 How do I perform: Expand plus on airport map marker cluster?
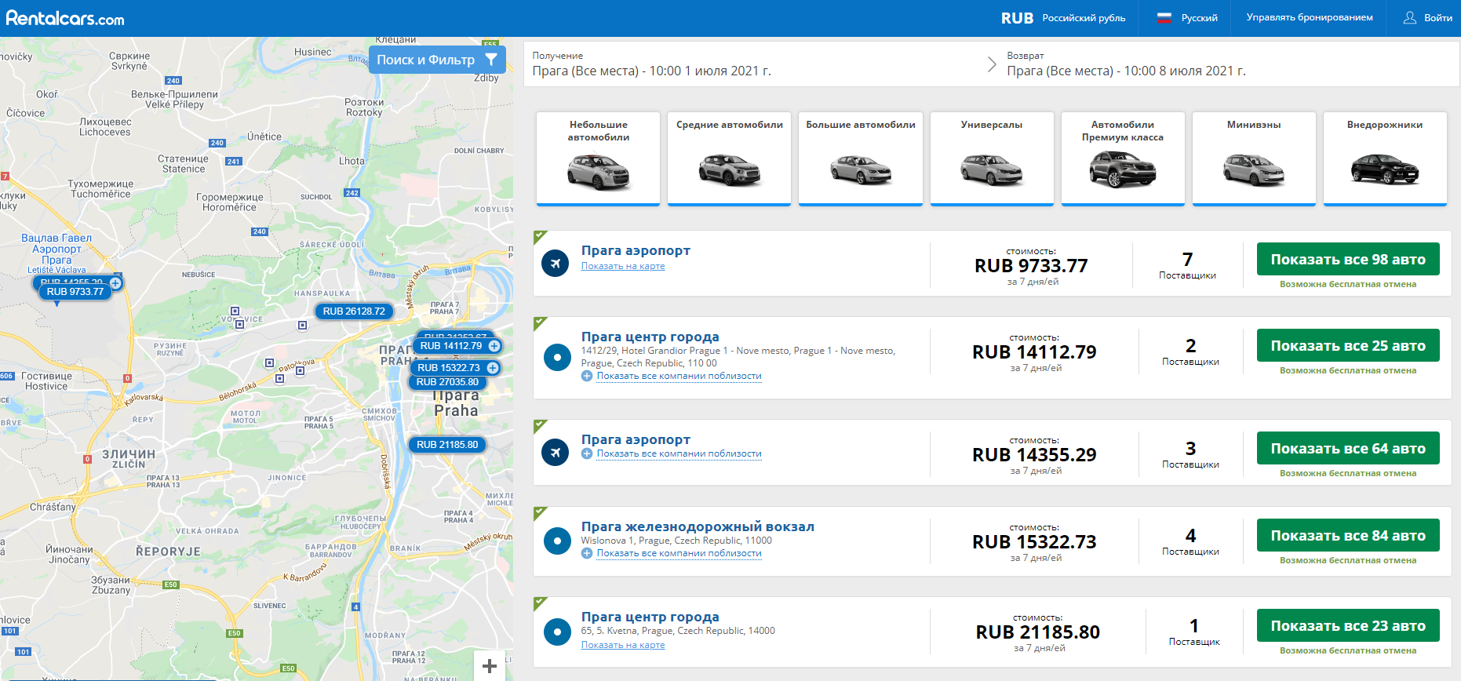(115, 282)
